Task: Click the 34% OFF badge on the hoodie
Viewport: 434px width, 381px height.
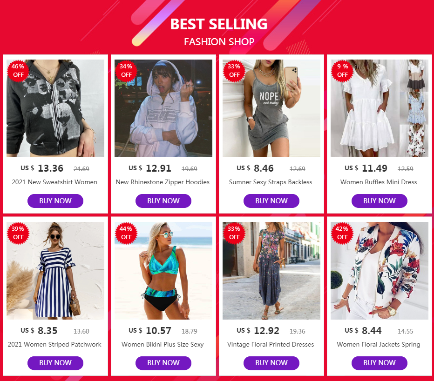Action: click(x=126, y=71)
